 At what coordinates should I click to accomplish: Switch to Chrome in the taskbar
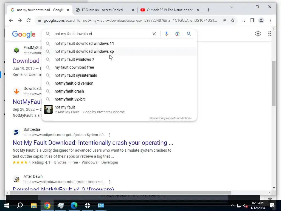(x=47, y=206)
